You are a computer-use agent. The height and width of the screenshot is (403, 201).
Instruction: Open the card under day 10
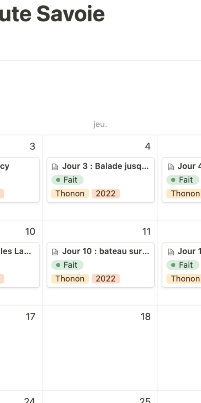19,265
